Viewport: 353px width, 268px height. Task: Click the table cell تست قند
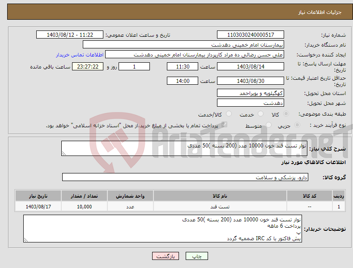220,207
